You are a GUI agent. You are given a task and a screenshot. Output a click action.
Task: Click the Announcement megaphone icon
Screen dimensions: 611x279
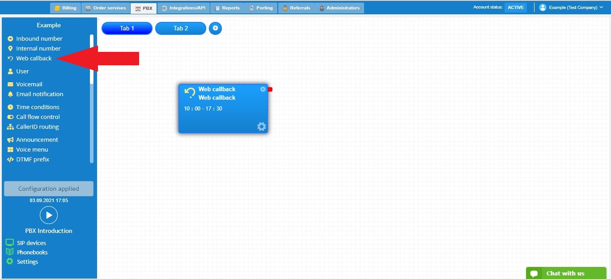coord(11,139)
